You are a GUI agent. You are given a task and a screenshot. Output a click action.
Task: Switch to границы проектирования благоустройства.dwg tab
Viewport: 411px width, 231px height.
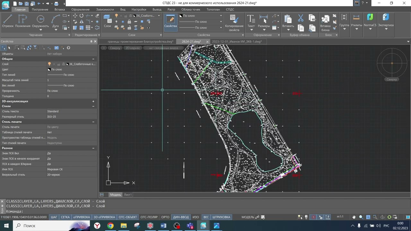(x=140, y=42)
